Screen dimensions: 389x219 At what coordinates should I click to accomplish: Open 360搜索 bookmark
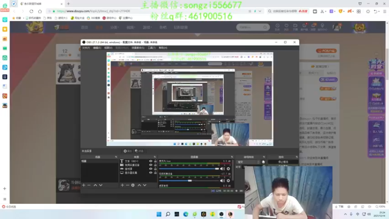93,18
